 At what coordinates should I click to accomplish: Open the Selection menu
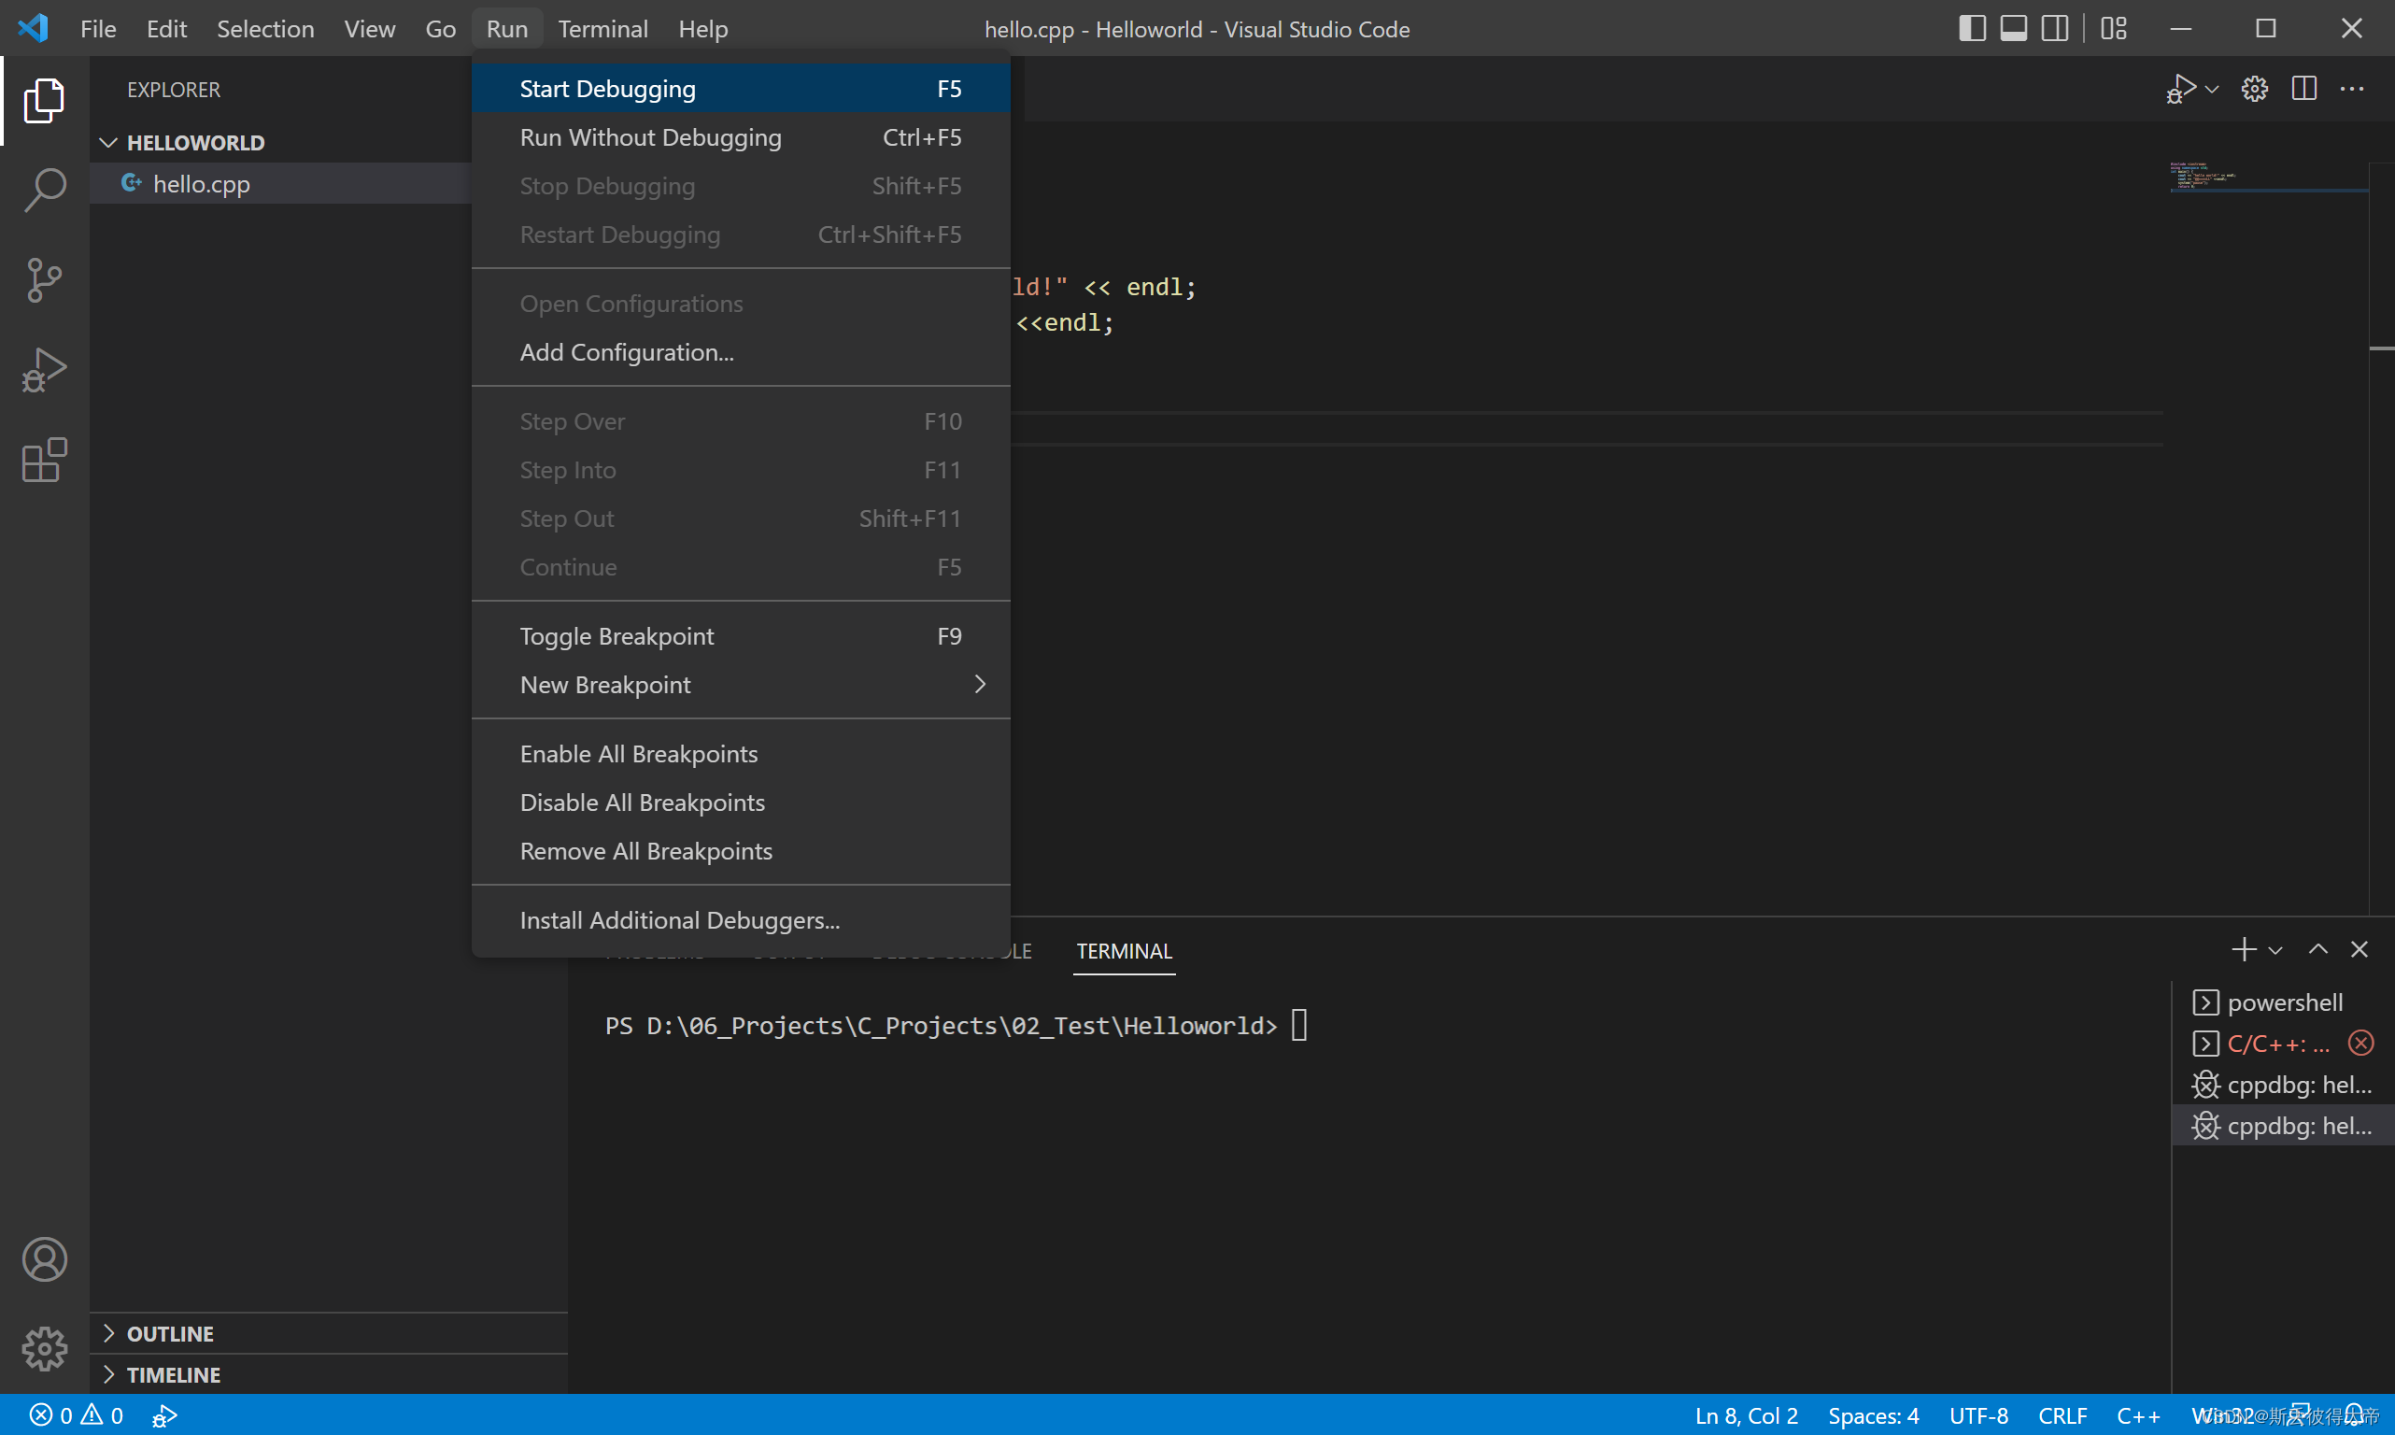click(x=265, y=29)
